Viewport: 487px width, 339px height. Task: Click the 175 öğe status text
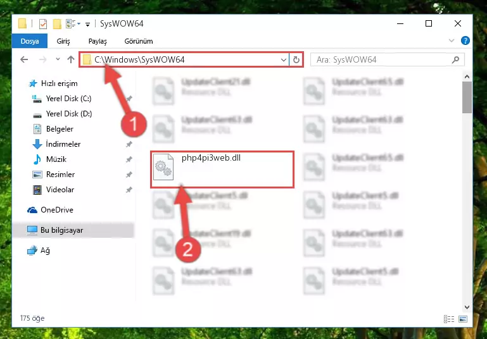click(32, 318)
